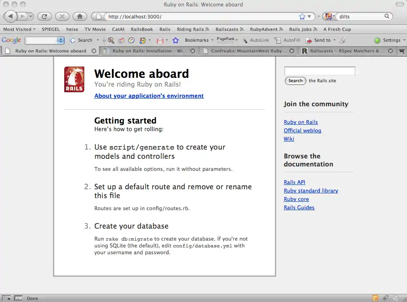Screen dimensions: 407x302
Task: Go to the Home page button
Action: [80, 16]
